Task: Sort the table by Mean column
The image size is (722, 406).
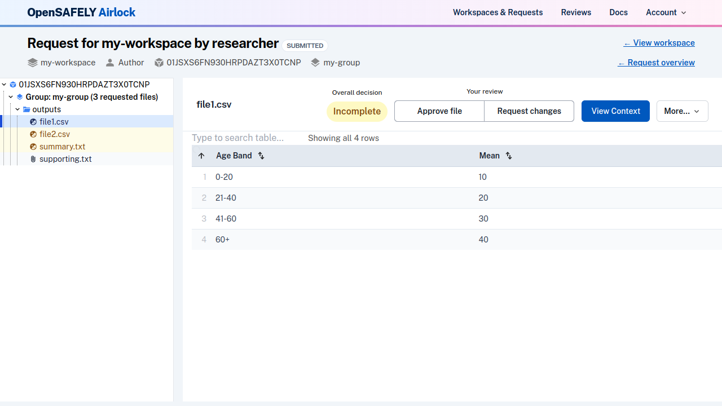Action: pyautogui.click(x=508, y=156)
